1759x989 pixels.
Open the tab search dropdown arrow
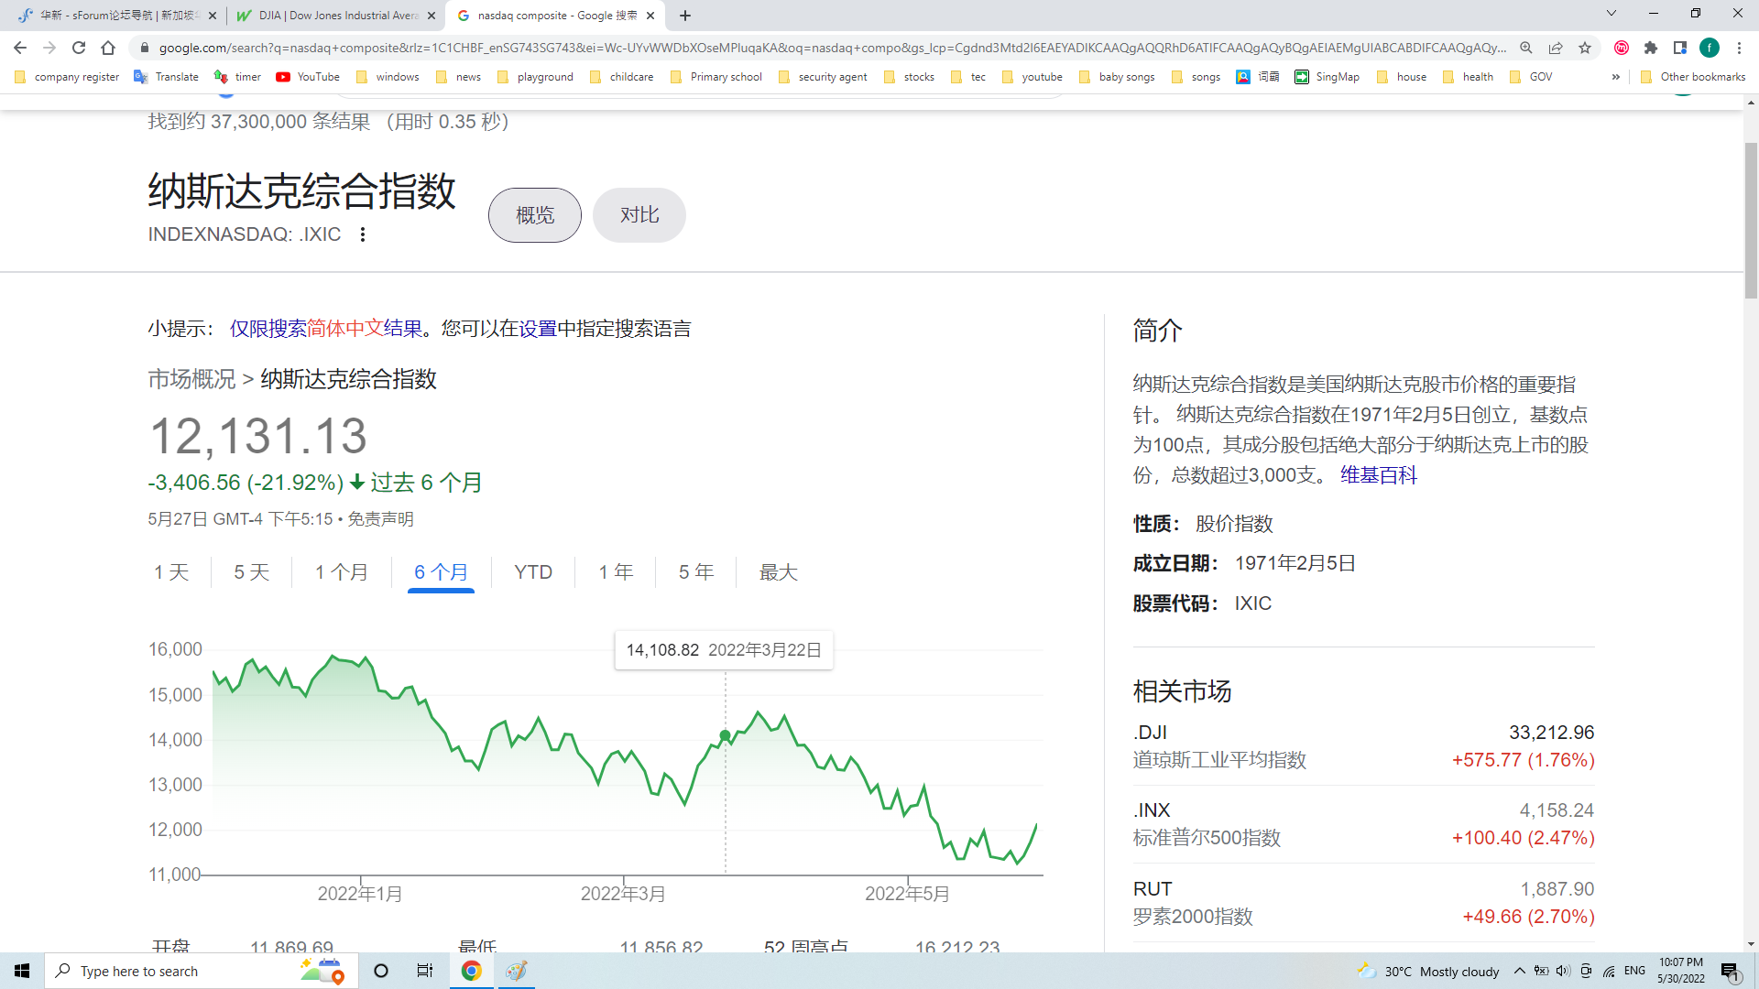tap(1611, 13)
